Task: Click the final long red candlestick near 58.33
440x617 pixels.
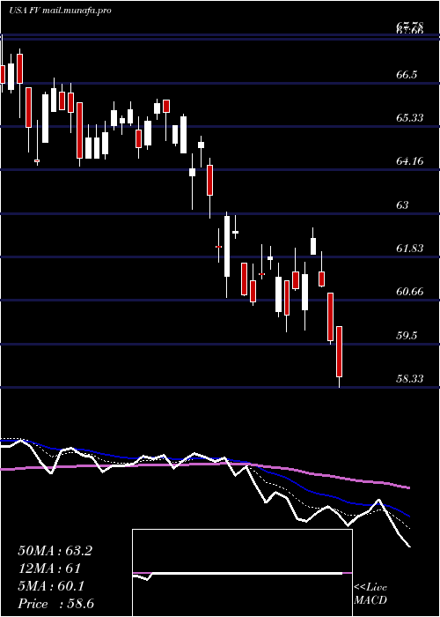Action: pos(340,352)
